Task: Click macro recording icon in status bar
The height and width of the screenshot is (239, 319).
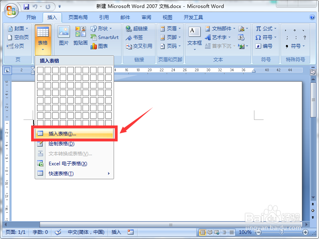Action: coord(130,232)
